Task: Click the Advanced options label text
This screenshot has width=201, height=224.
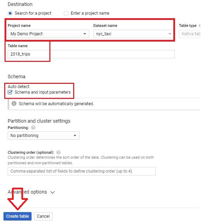Action: tap(27, 192)
